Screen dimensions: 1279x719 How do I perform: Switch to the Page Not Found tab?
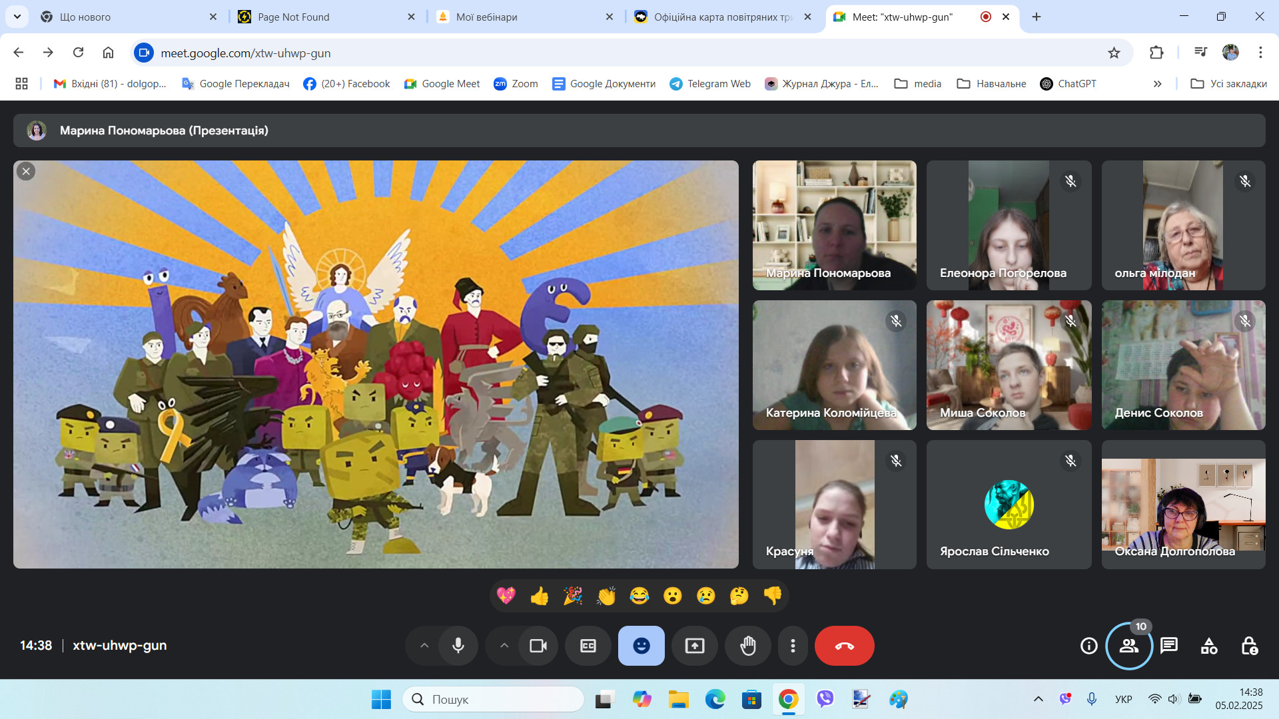click(x=326, y=17)
